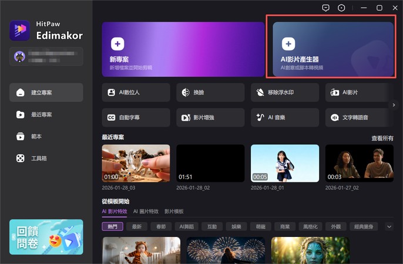Open recent project 2026-01-28_02 thumbnail

(210, 164)
